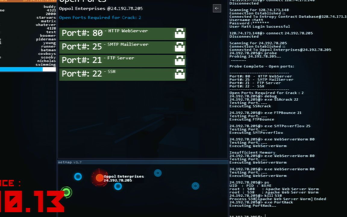Select the Port 80 HTTP WebServer row
The image size is (347, 217).
[123, 34]
